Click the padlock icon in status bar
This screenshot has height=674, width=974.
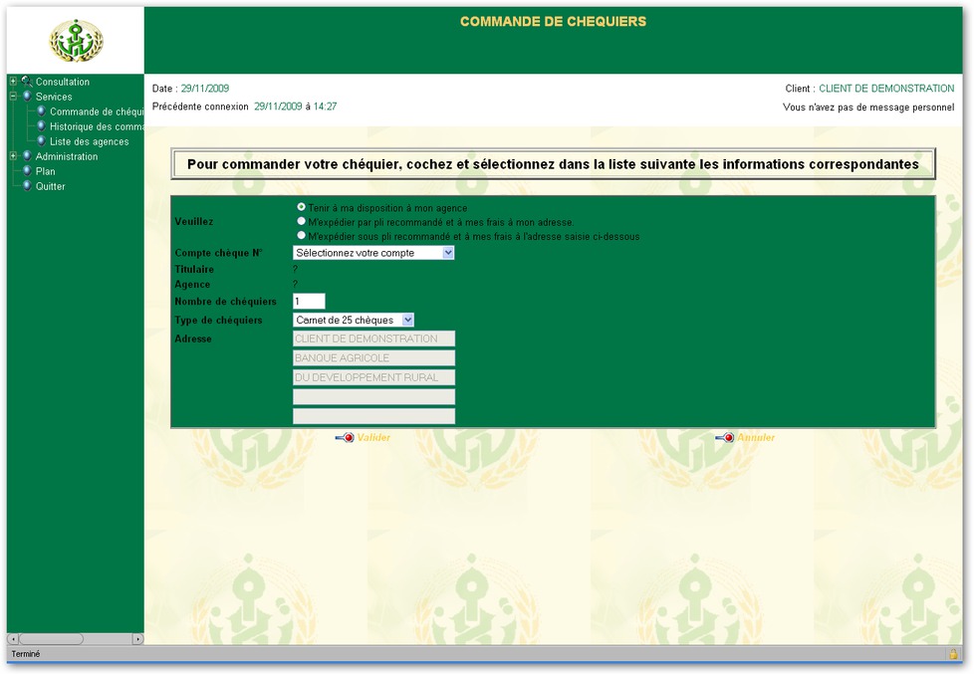pyautogui.click(x=953, y=653)
